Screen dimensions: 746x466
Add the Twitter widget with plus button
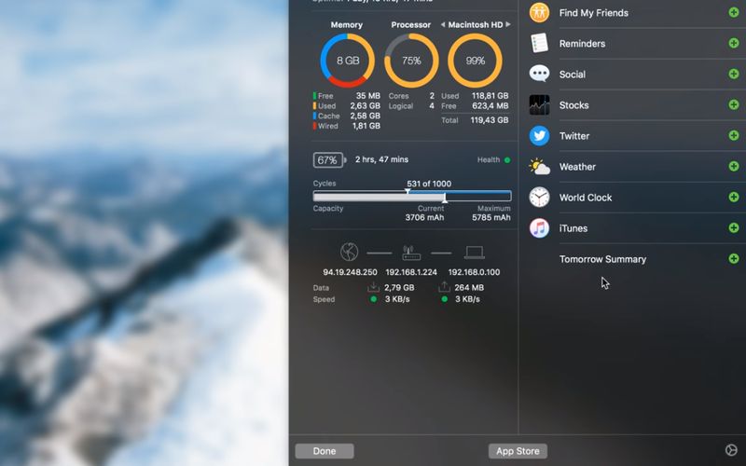[734, 135]
